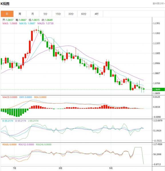Screen dimensions: 165x171
Task: Open the 60分 interval tab
Action: tap(84, 14)
